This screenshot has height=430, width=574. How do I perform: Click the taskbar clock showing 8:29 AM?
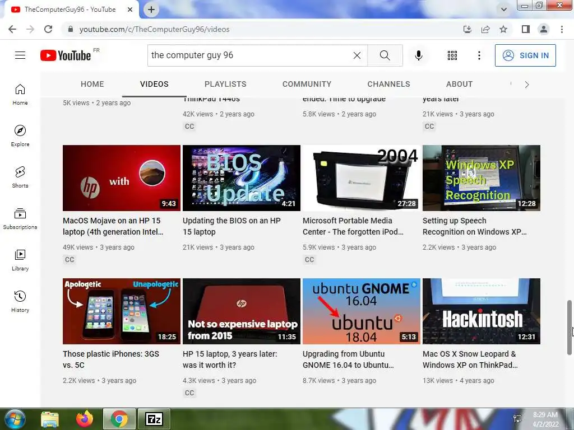[545, 419]
